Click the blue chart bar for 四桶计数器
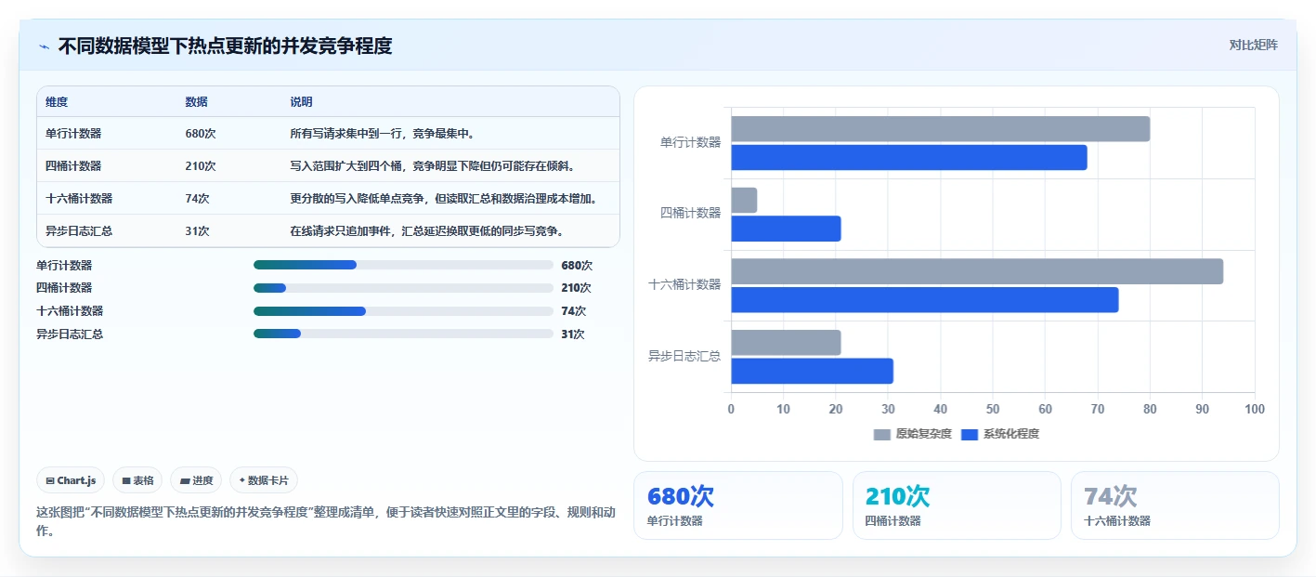1316x577 pixels. 787,229
